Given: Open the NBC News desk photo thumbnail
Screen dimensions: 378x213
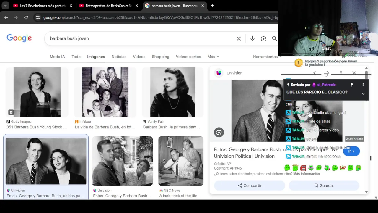Looking at the screenshot, I should pyautogui.click(x=181, y=161).
